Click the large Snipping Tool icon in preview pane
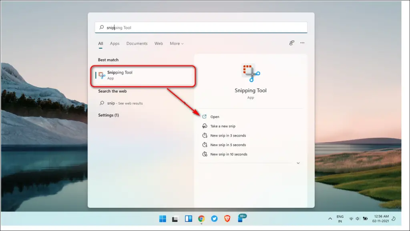 tap(251, 73)
